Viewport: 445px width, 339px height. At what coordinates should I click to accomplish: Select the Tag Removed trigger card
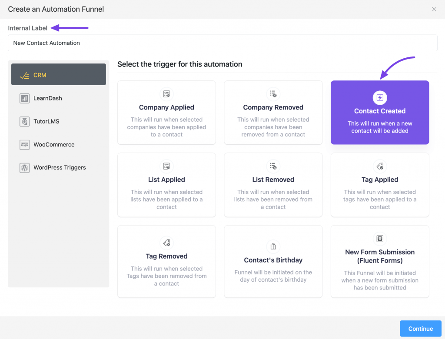(x=166, y=261)
